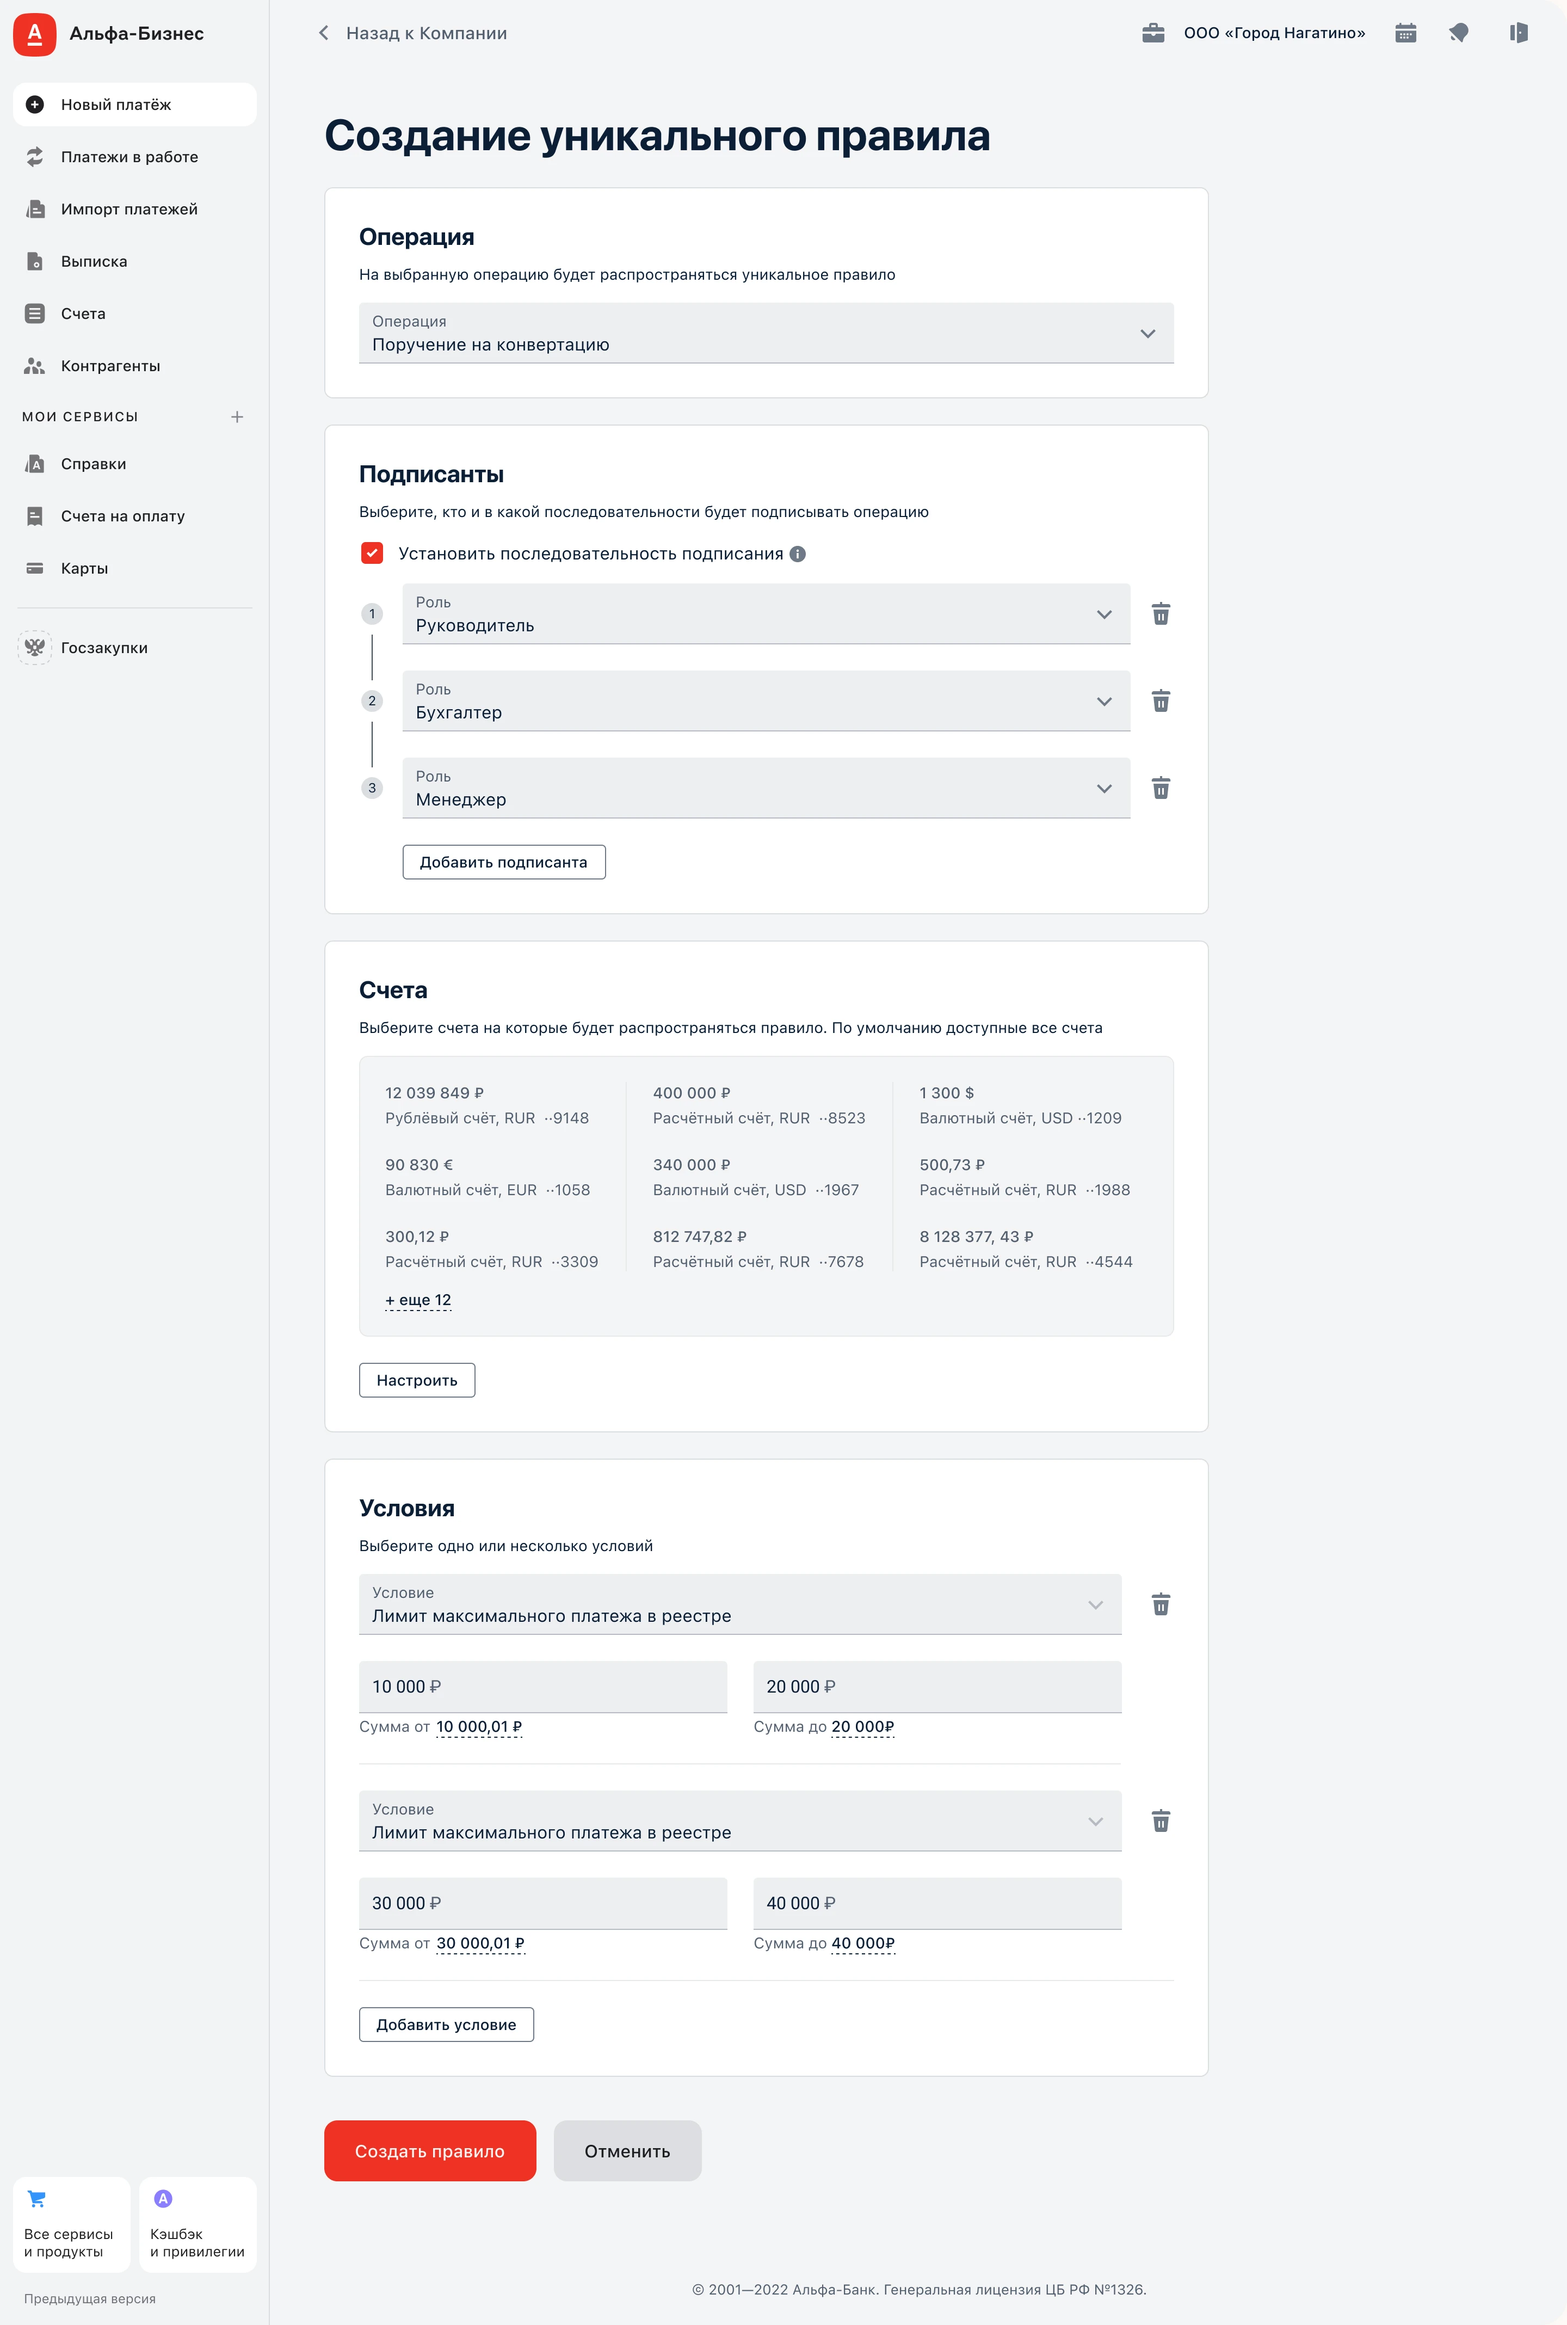The height and width of the screenshot is (2325, 1567).
Task: Open Госзакупки sidebar item
Action: click(104, 648)
